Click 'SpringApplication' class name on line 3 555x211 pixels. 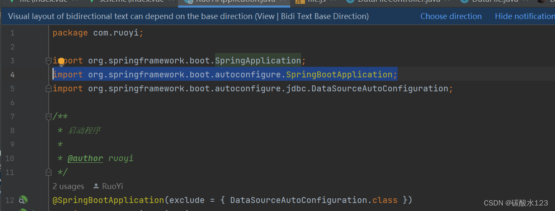[258, 60]
